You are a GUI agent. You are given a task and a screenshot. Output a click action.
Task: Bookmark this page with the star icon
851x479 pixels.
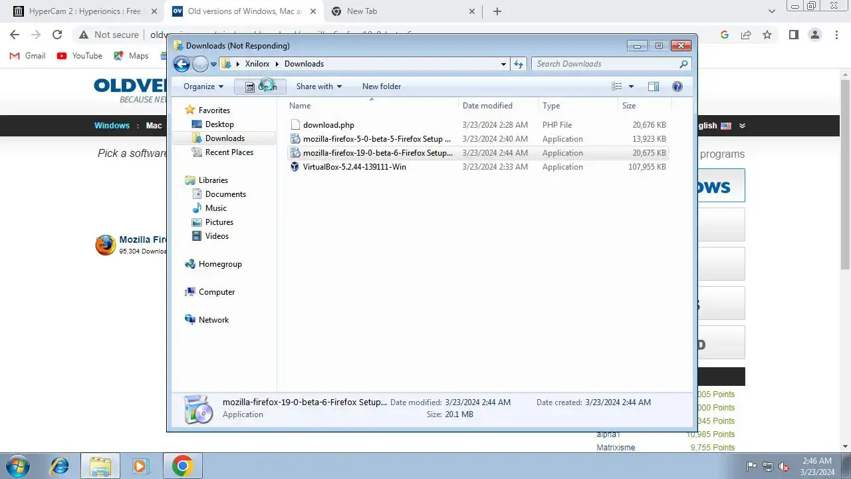tap(767, 35)
